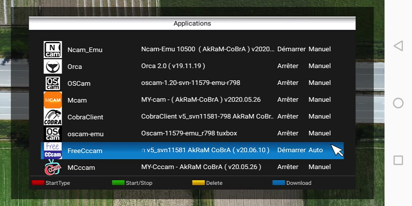
Task: Change Manuel start type for OSCam
Action: click(319, 83)
